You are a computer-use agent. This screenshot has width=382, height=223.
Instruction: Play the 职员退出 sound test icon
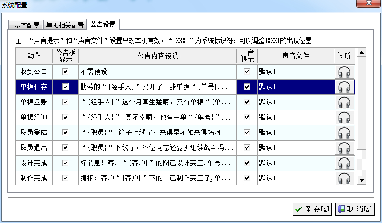pos(345,147)
